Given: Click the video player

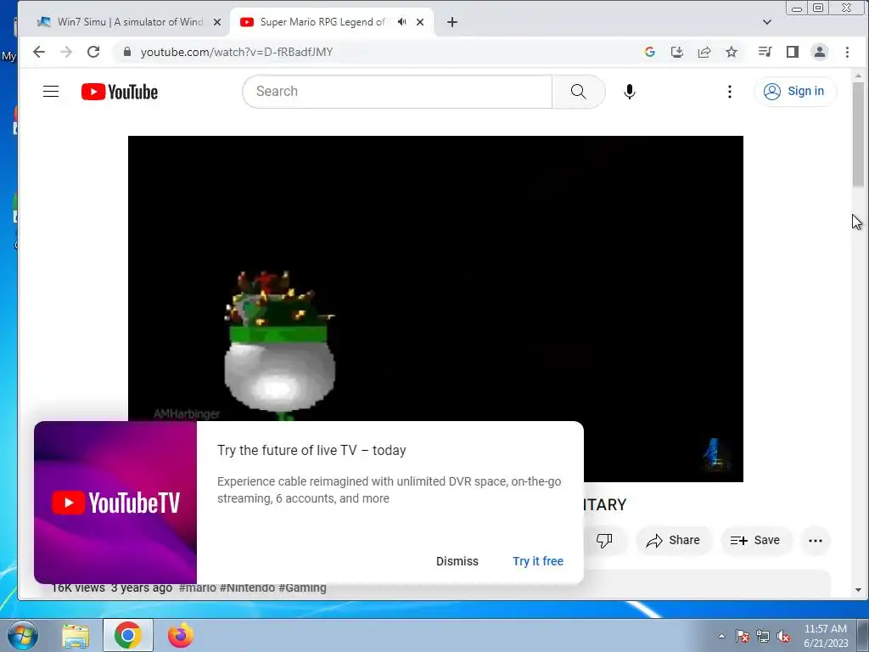Looking at the screenshot, I should pos(435,278).
